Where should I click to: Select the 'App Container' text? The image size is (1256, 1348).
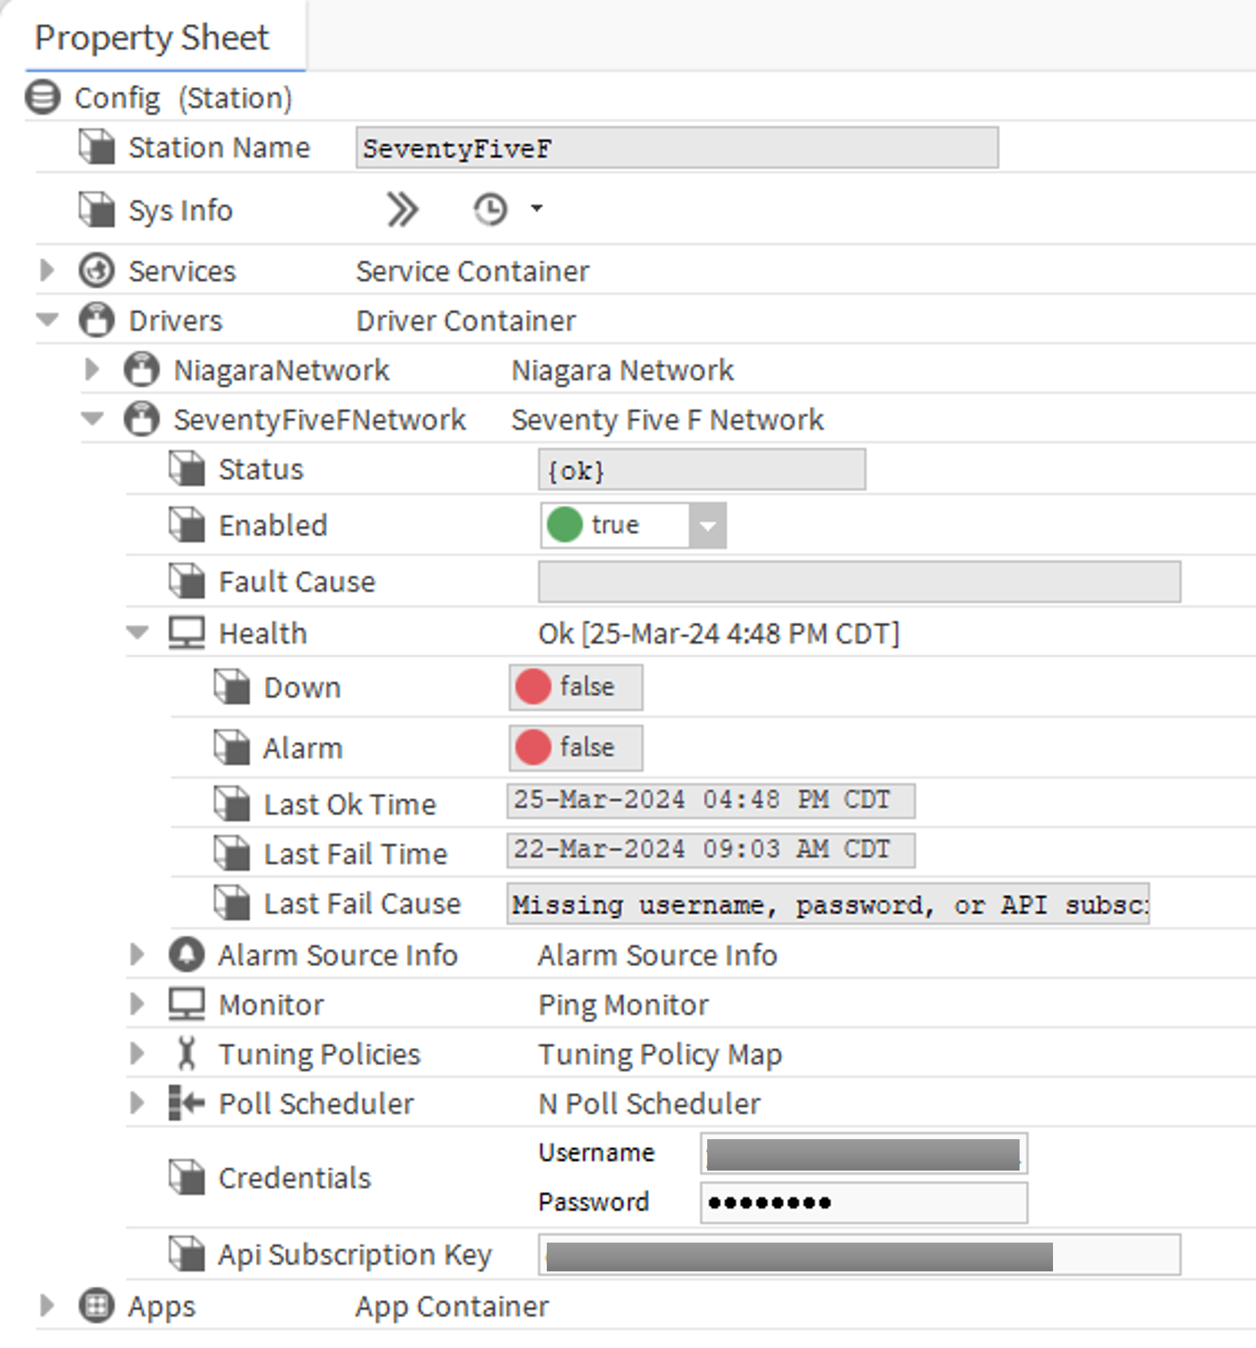coord(453,1307)
